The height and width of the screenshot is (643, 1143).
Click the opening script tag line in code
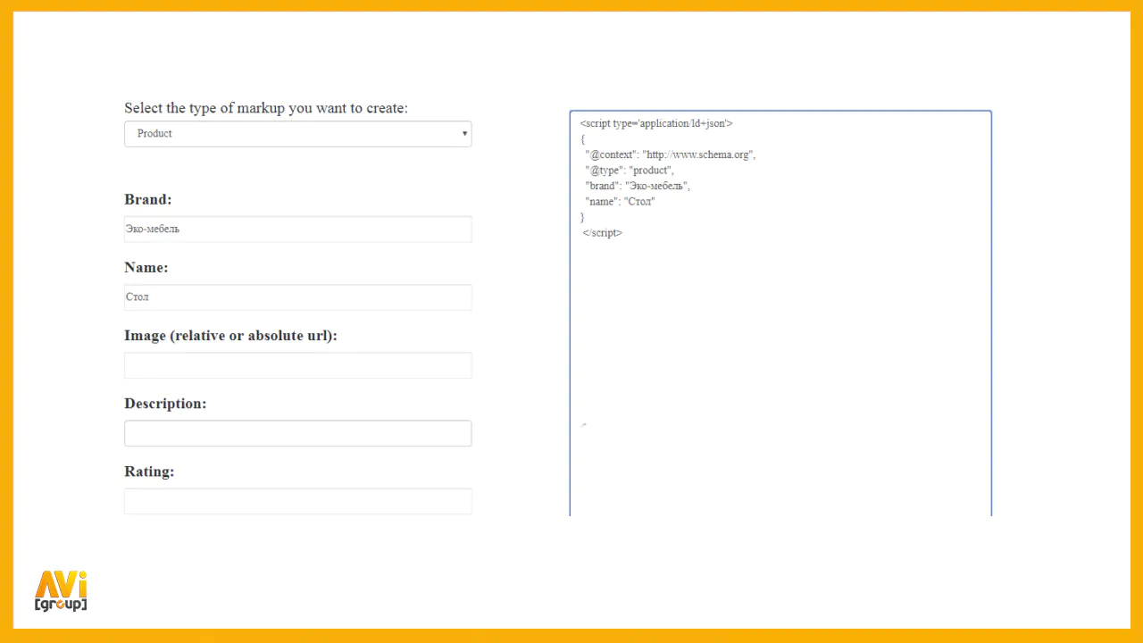[656, 123]
